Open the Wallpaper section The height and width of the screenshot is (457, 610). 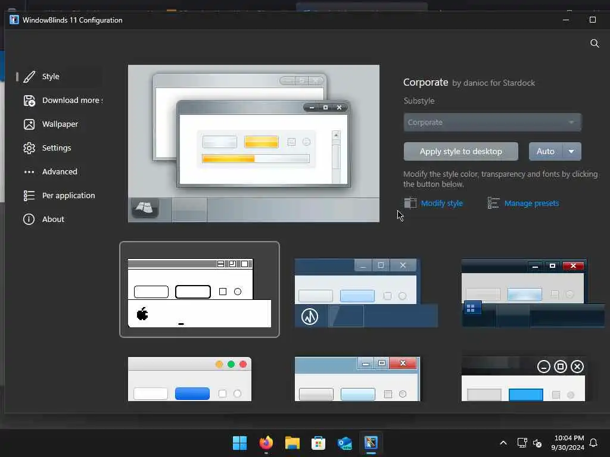tap(58, 124)
